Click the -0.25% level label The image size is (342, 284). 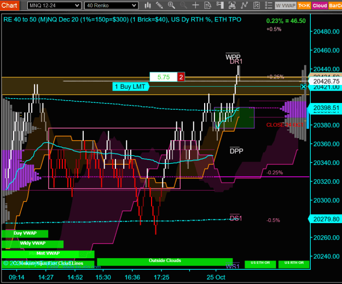click(x=275, y=173)
